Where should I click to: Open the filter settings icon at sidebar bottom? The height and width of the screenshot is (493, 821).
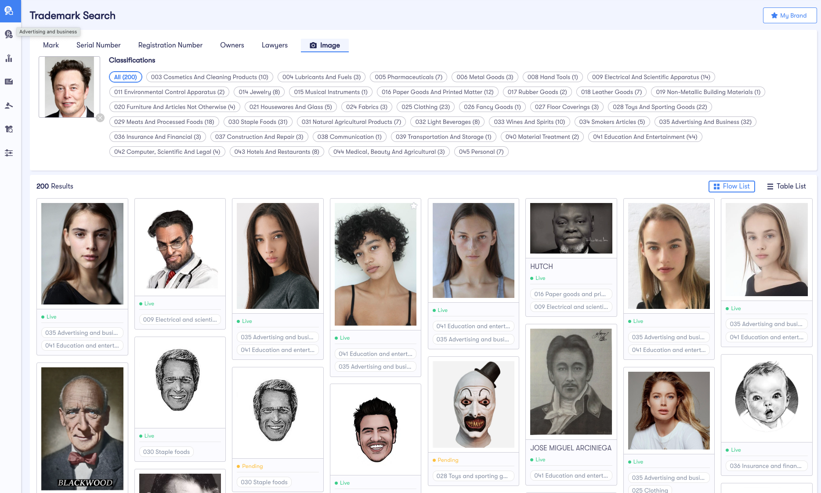(9, 152)
